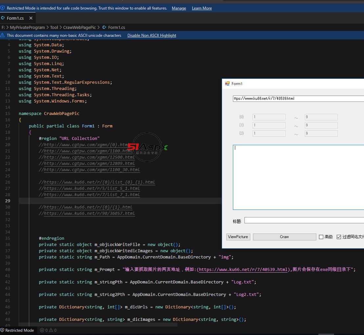Click the warning triangle in the ASCII notice bar

click(2, 35)
